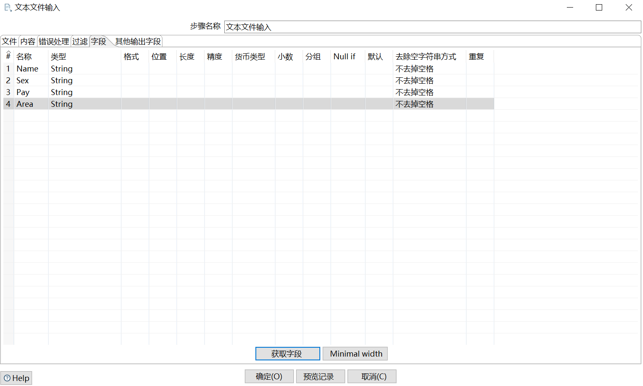Edit the 步骤名称 input field
The height and width of the screenshot is (386, 643).
pyautogui.click(x=433, y=27)
